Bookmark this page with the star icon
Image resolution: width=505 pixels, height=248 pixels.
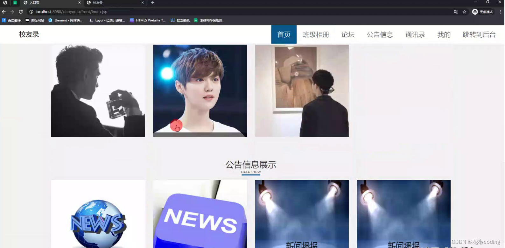coord(464,12)
